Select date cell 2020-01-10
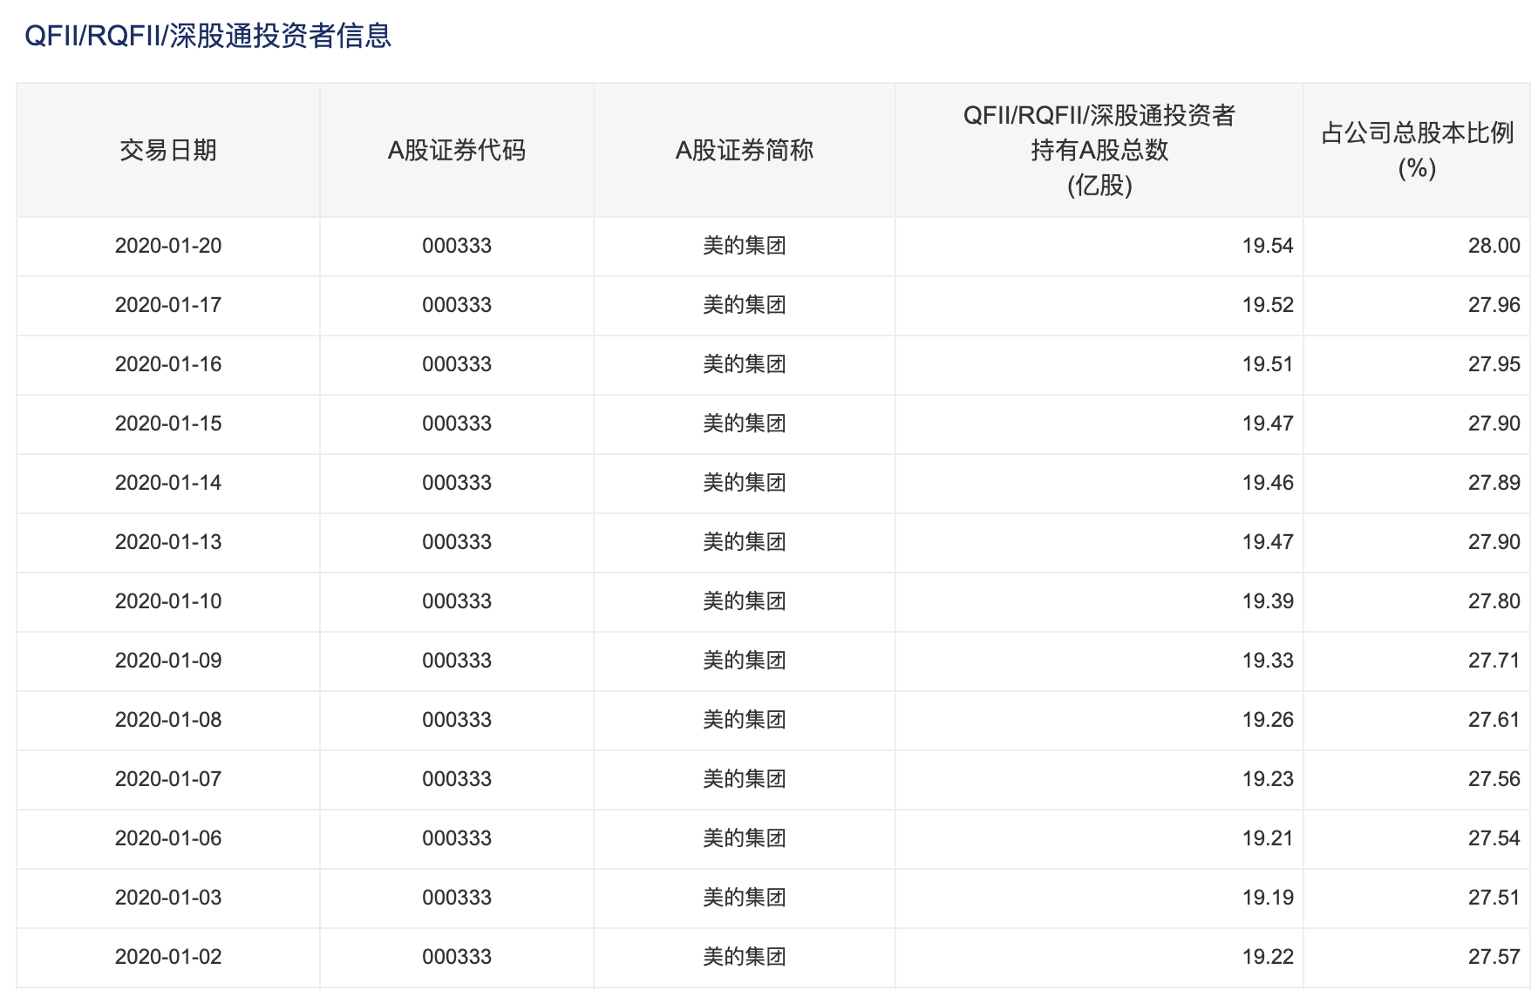This screenshot has height=990, width=1538. click(x=168, y=601)
